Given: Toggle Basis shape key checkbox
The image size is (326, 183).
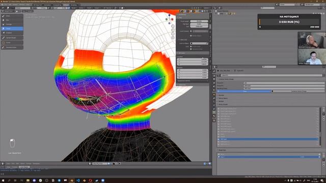Looking at the screenshot, I should (x=319, y=155).
